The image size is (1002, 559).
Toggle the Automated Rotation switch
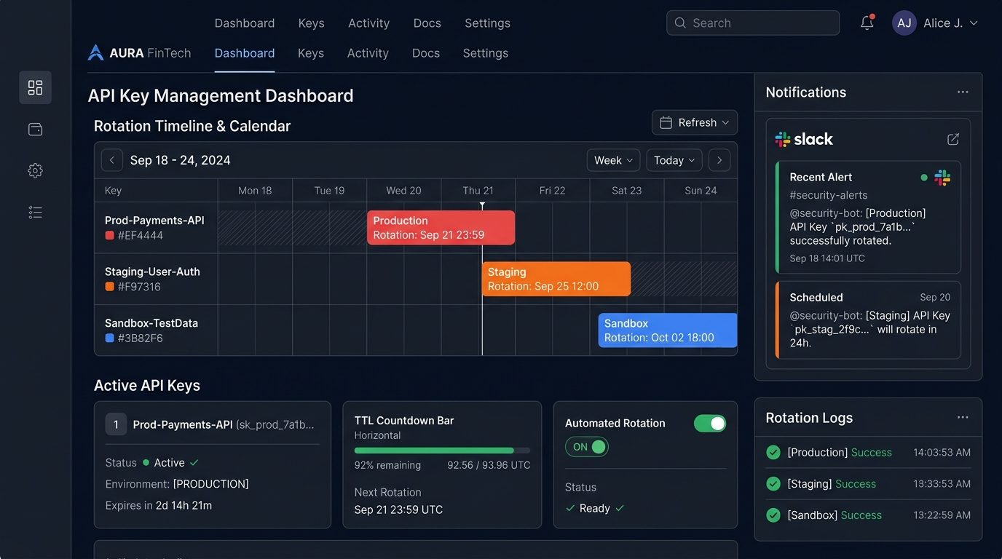710,423
